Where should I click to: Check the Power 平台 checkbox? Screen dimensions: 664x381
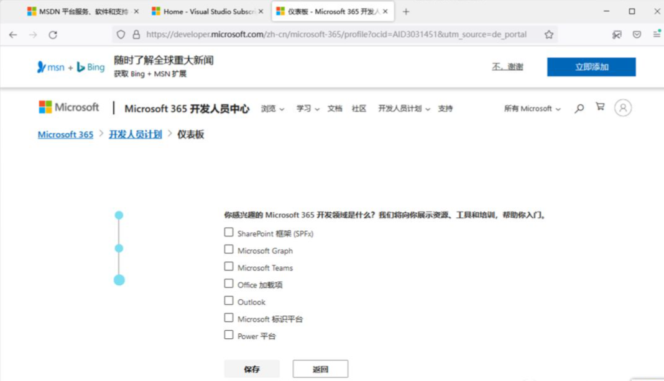click(229, 335)
